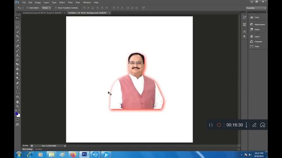Select the Eyedropper tool
The width and height of the screenshot is (282, 158).
click(18, 41)
